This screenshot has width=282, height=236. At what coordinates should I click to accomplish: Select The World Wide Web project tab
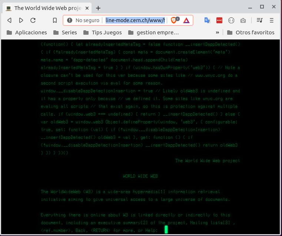(47, 8)
